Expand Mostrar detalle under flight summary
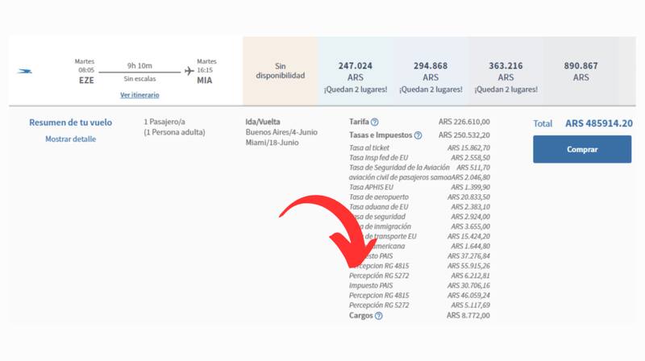 70,139
